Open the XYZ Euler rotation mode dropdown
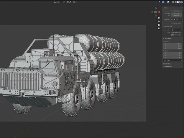 pos(172,60)
